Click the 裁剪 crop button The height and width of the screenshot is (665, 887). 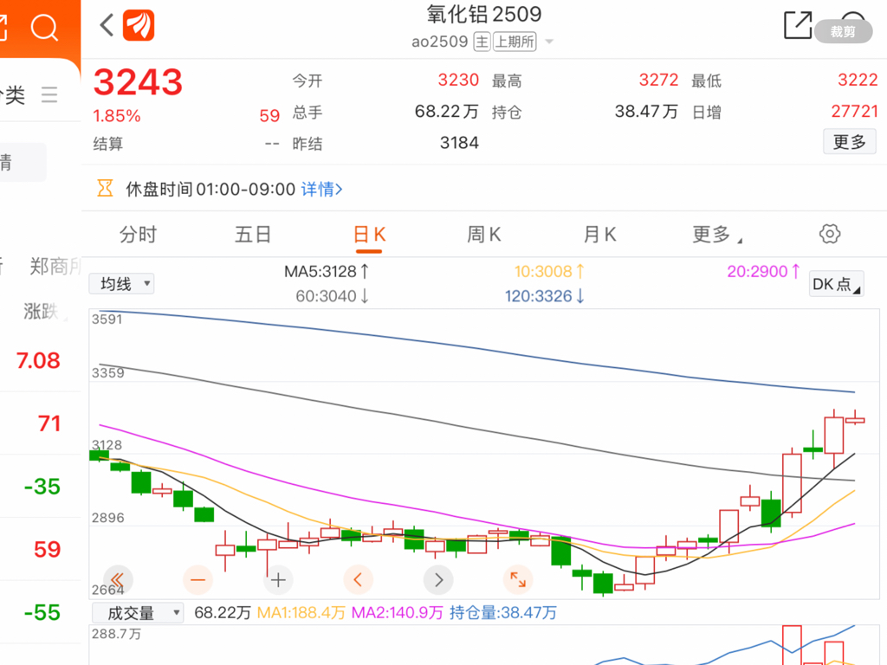(844, 32)
